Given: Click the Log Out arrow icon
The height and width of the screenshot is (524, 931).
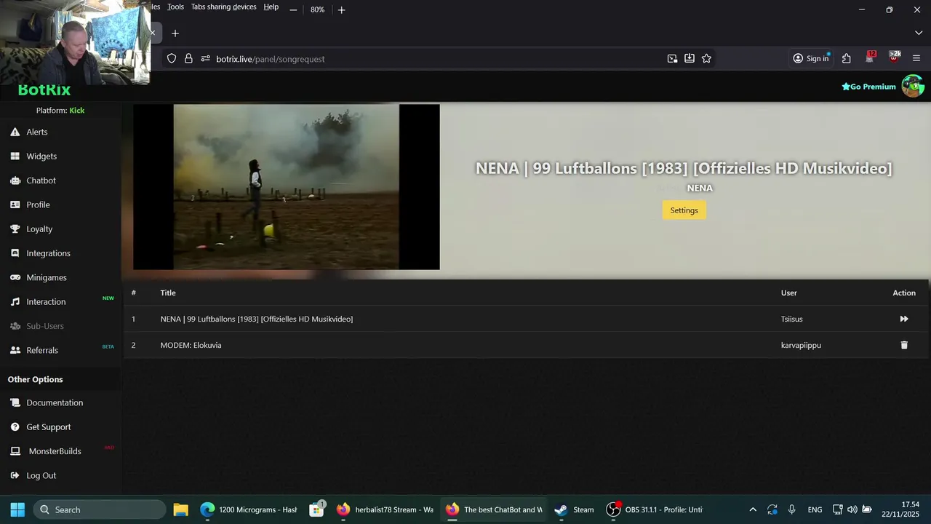Looking at the screenshot, I should [15, 475].
